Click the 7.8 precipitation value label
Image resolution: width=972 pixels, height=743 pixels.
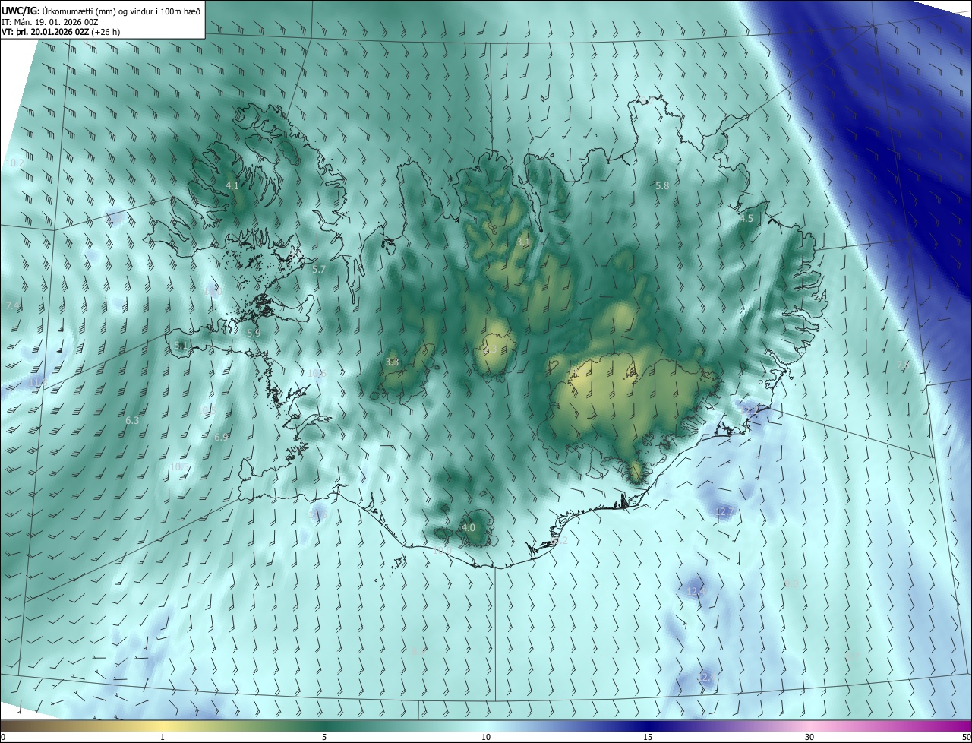click(x=904, y=365)
